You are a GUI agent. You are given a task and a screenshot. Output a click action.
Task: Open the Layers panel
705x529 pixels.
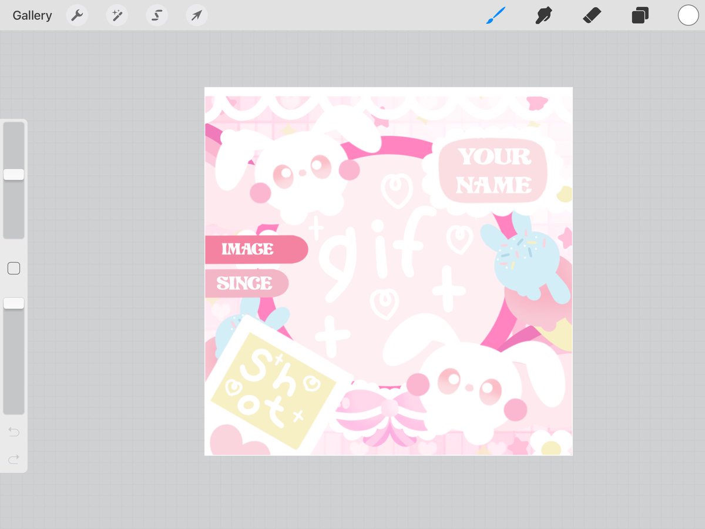tap(640, 15)
